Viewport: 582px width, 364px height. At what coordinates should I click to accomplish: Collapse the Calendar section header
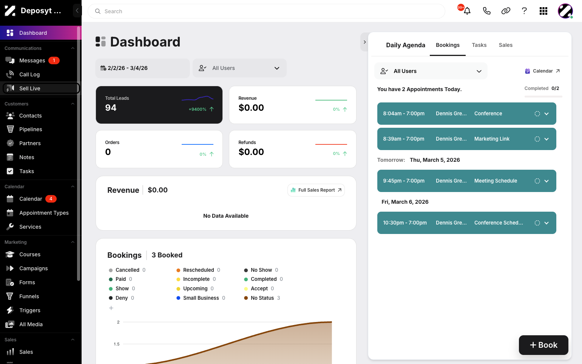(73, 187)
